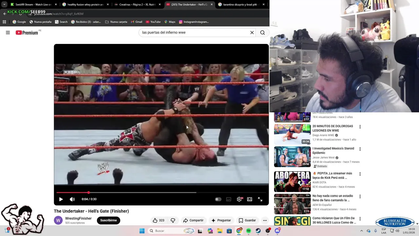Switch to theater mode
Viewport: 419px width, 236px height.
[250, 199]
